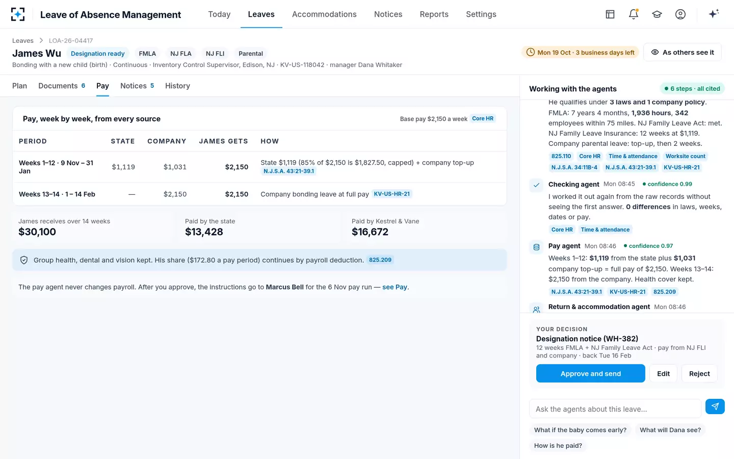Open the user profile icon
Viewport: 734px width, 459px height.
[x=680, y=14]
